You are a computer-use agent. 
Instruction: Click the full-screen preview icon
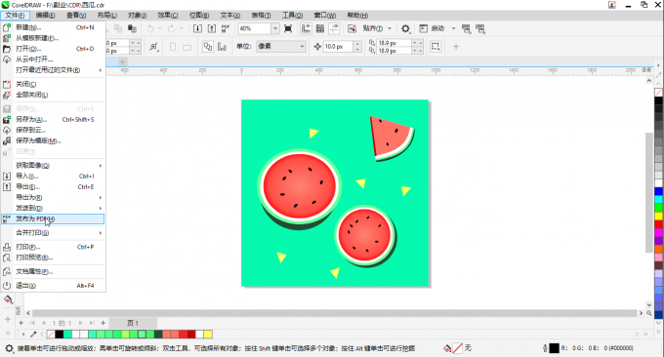coord(288,28)
